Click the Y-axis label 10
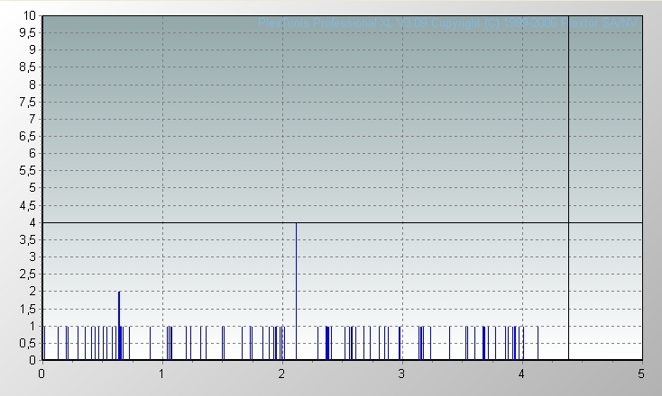The width and height of the screenshot is (662, 396). [x=30, y=15]
